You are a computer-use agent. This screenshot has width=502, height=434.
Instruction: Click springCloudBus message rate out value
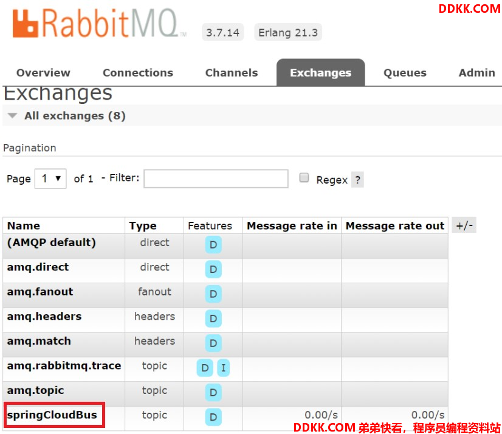(x=428, y=415)
